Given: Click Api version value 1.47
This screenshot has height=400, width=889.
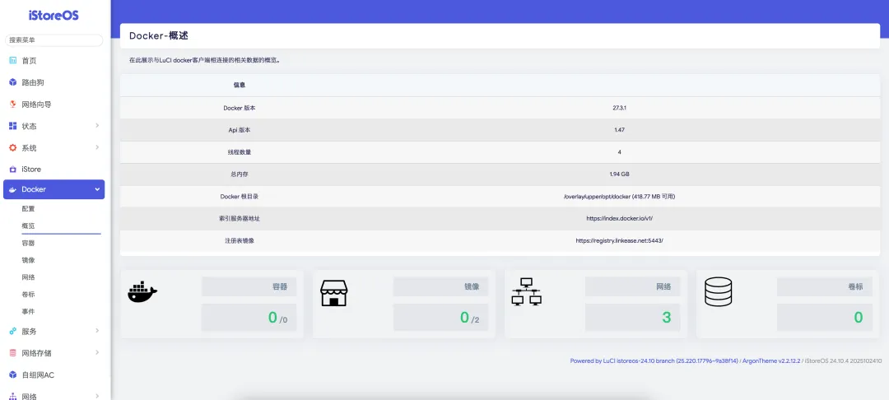Looking at the screenshot, I should [x=619, y=130].
